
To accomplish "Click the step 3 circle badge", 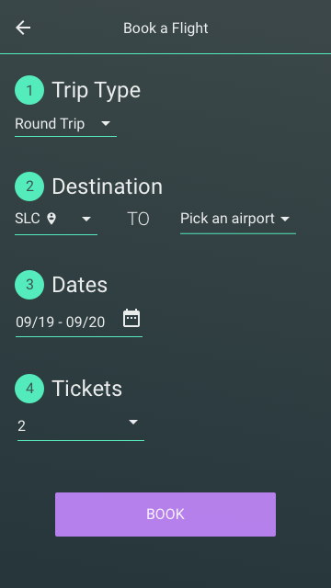I will (29, 285).
